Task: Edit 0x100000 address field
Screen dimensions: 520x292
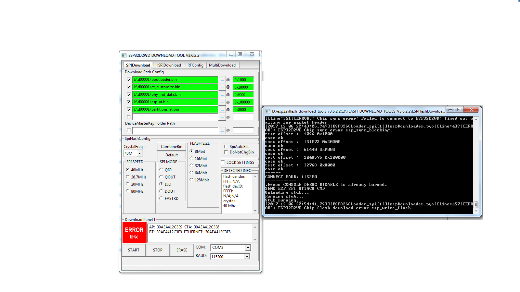Action: click(x=243, y=102)
